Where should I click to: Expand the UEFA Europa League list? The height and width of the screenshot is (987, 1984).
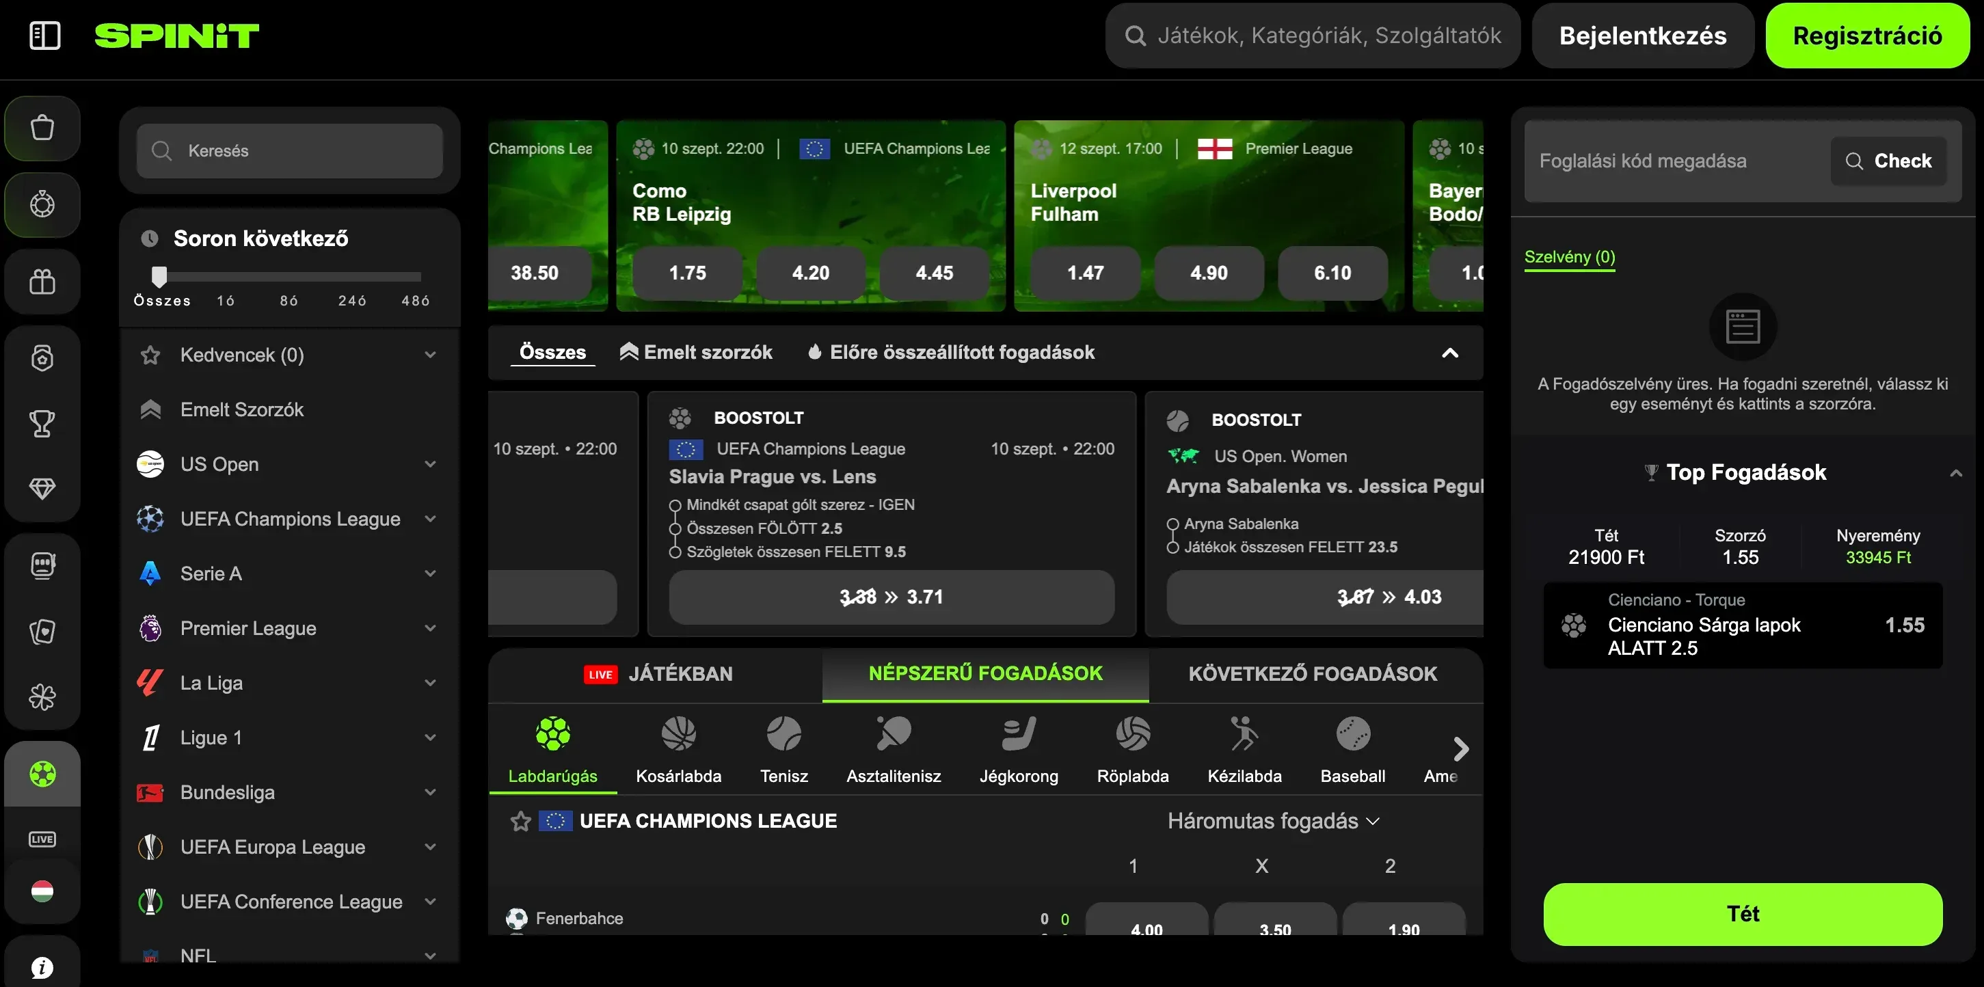coord(431,847)
